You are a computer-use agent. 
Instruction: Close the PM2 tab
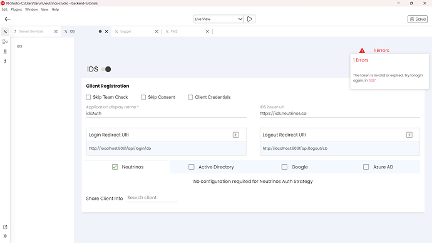(207, 31)
